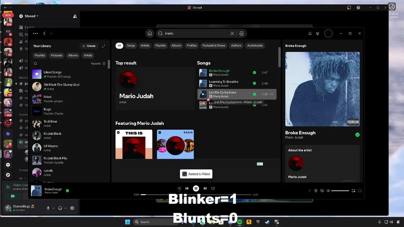Select the Artists search filter
Viewport: 404px width, 227px height.
click(x=145, y=46)
